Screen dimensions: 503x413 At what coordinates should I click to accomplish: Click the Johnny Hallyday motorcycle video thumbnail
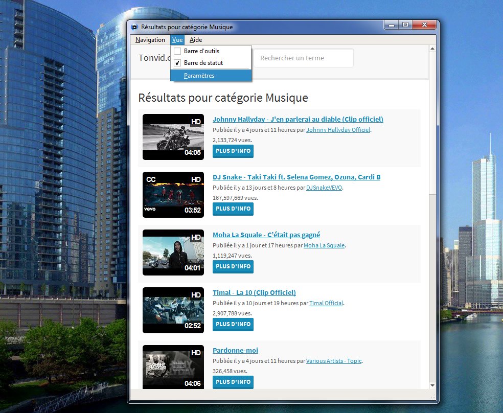(x=173, y=137)
